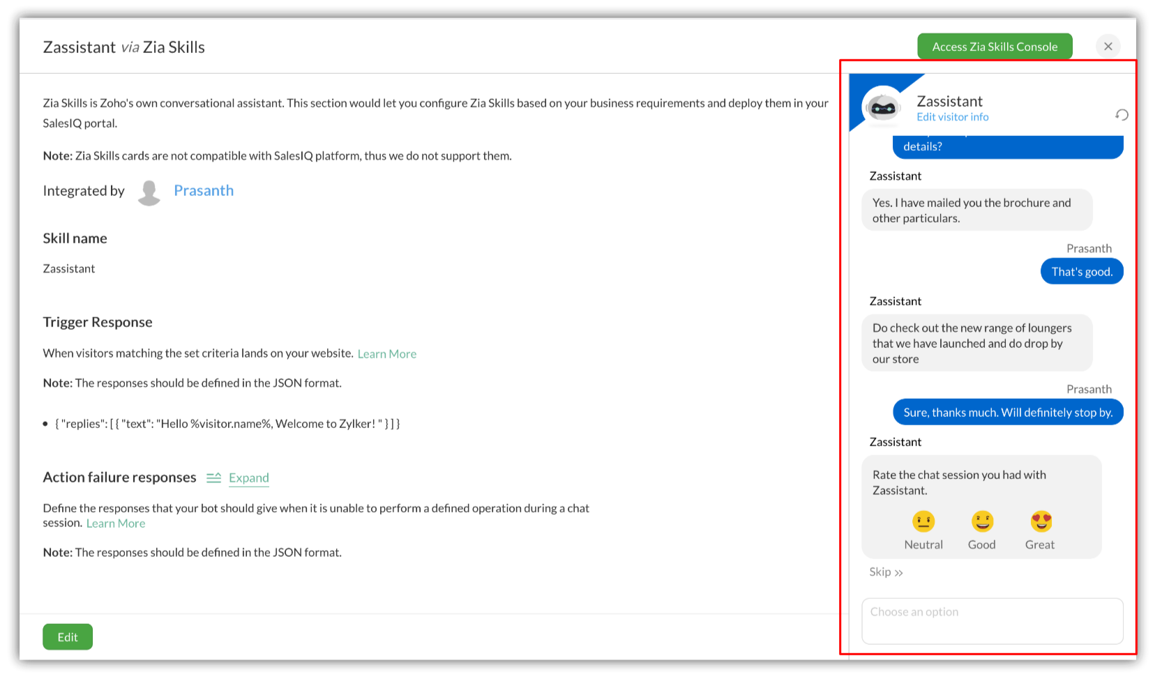Viewport: 1155px width, 679px height.
Task: Open Learn More for Trigger Response
Action: [387, 354]
